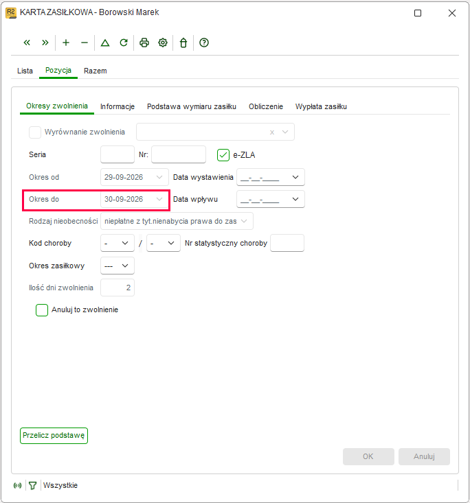Select the Pozycja tab
Viewport: 470px width, 503px height.
pyautogui.click(x=58, y=71)
